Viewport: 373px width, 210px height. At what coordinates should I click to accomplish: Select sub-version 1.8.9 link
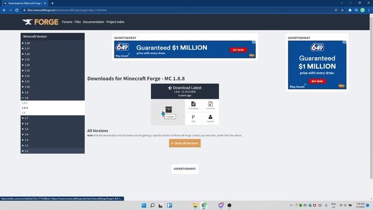click(24, 103)
